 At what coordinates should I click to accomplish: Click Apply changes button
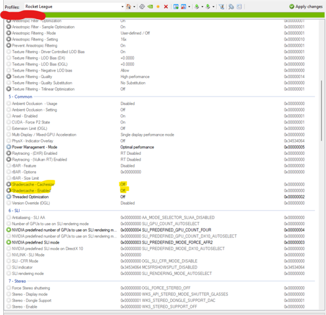pyautogui.click(x=306, y=7)
